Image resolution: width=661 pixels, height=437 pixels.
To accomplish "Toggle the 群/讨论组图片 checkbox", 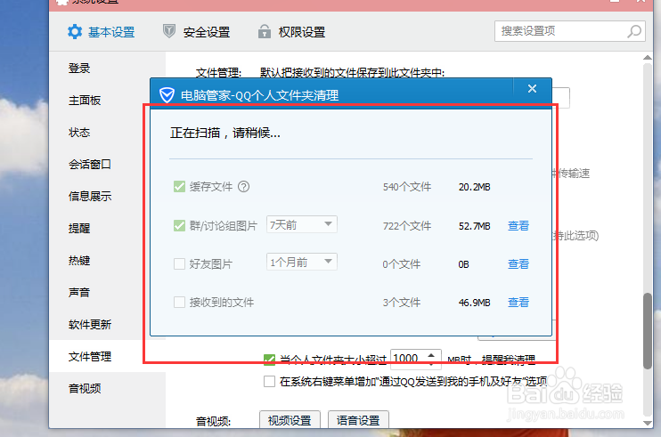I will [x=179, y=226].
